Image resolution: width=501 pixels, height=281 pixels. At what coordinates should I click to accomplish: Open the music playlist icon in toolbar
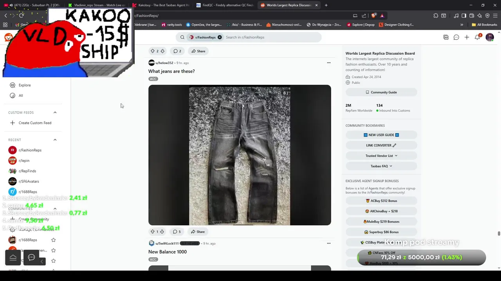tap(456, 16)
